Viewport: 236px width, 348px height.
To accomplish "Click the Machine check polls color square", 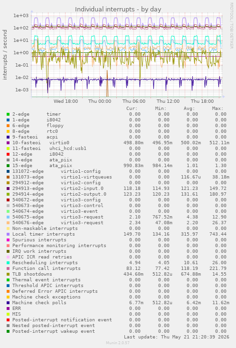I will [x=8, y=303].
